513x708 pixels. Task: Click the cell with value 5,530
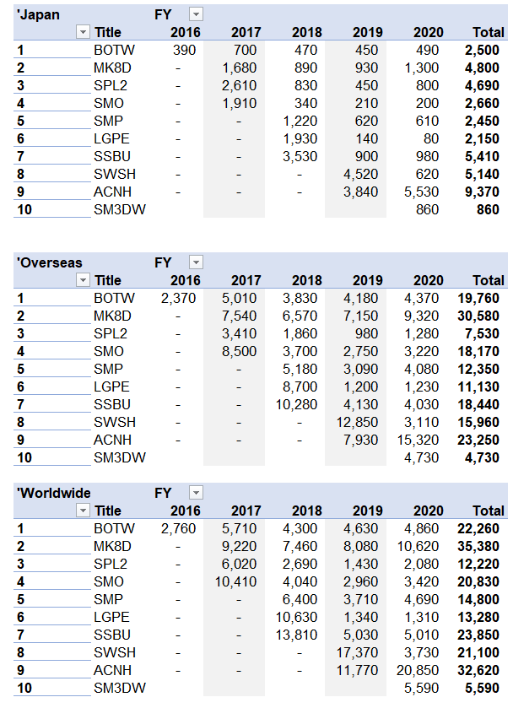click(421, 192)
